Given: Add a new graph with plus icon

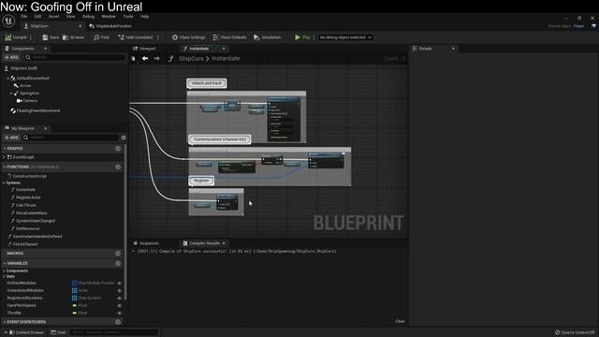Looking at the screenshot, I should tap(118, 148).
